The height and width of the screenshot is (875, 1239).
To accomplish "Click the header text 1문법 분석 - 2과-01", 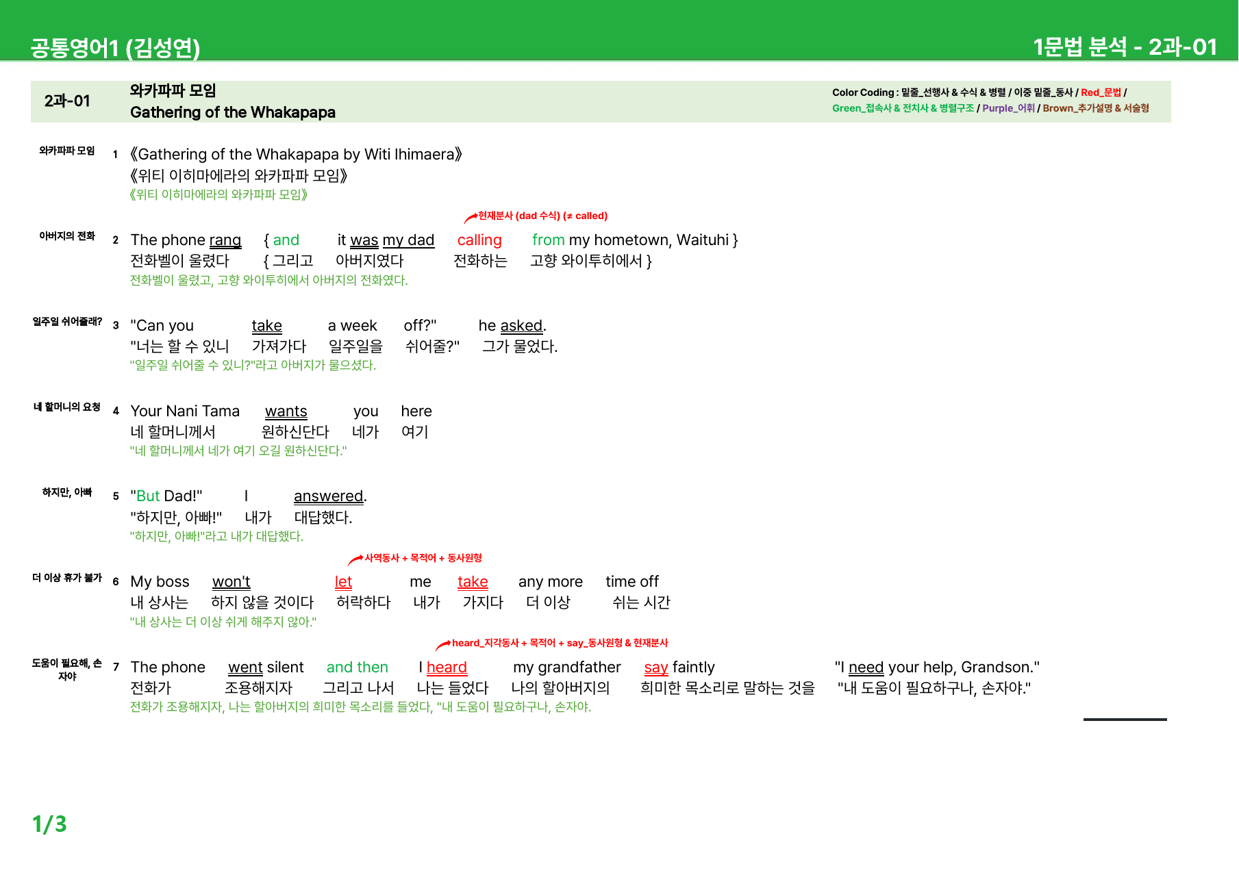I will coord(1125,47).
